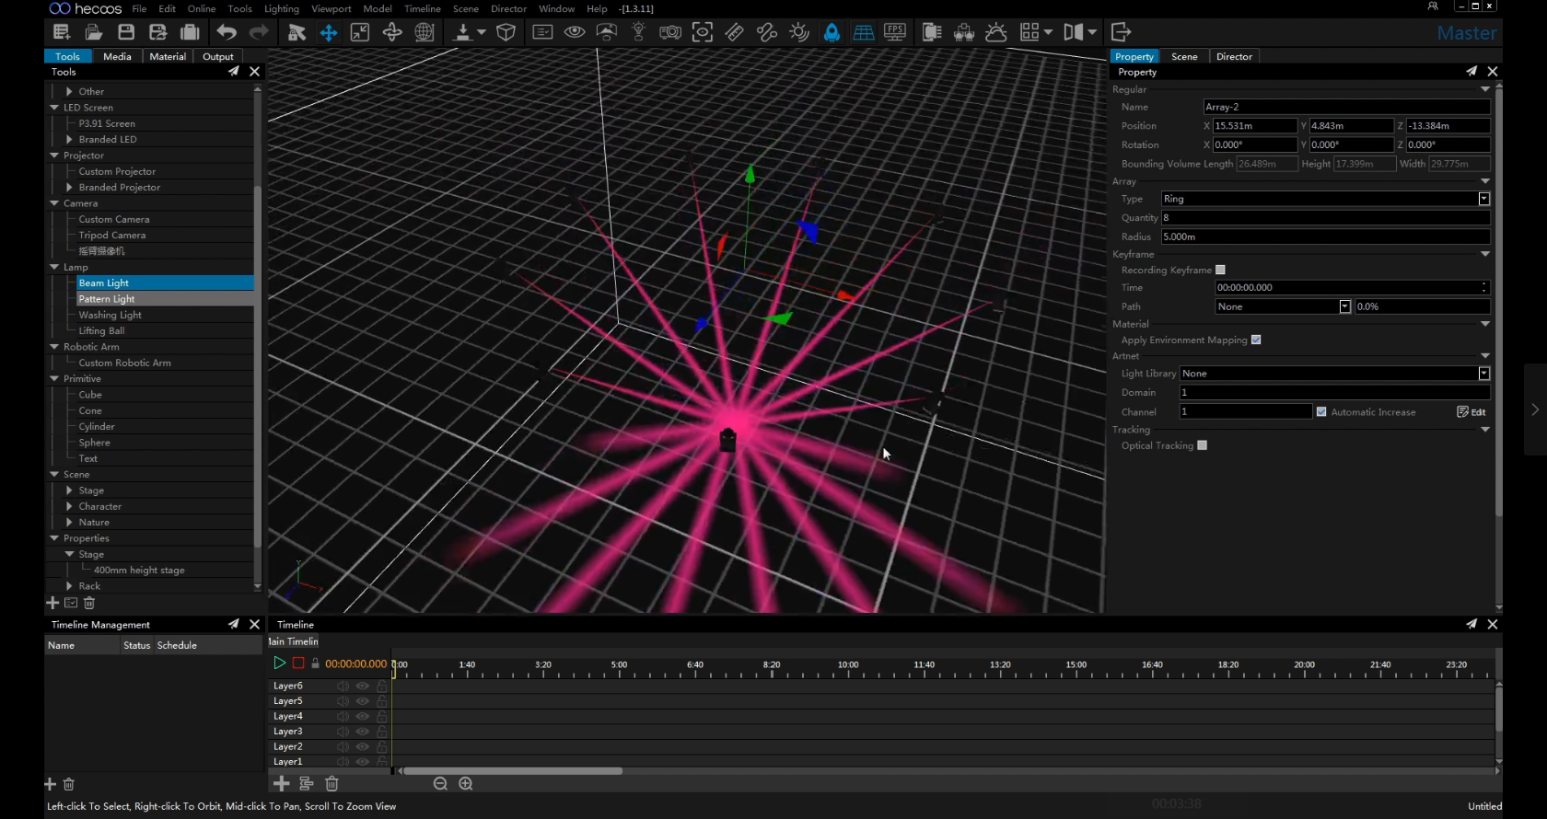
Task: Click the Redo arrow in the toolbar
Action: click(260, 32)
